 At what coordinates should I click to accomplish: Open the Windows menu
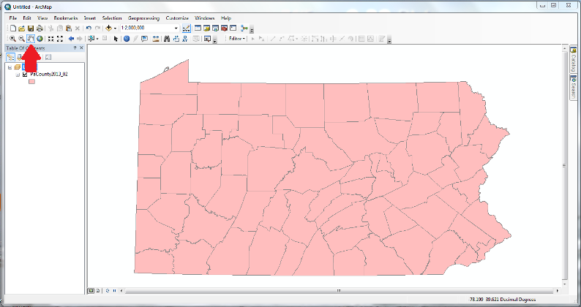click(205, 18)
